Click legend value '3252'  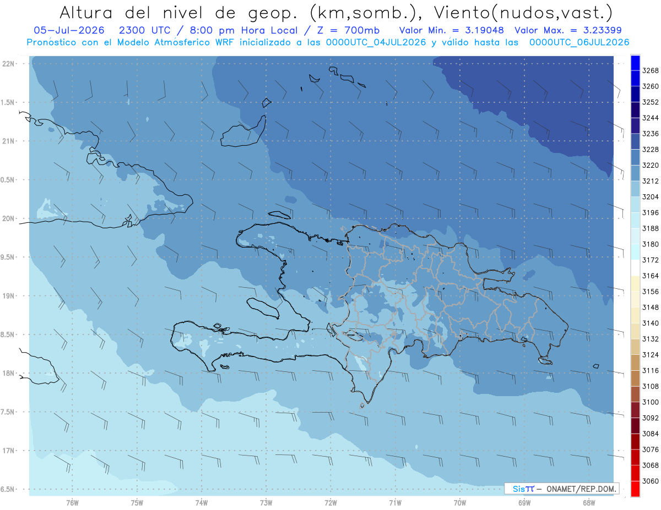651,102
